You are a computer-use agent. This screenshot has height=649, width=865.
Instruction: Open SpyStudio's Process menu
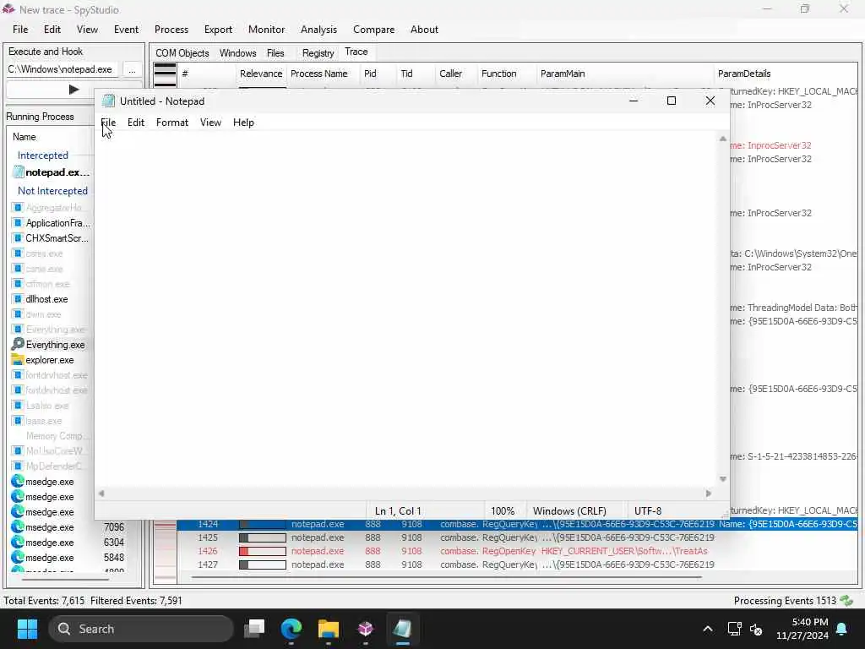pos(171,30)
